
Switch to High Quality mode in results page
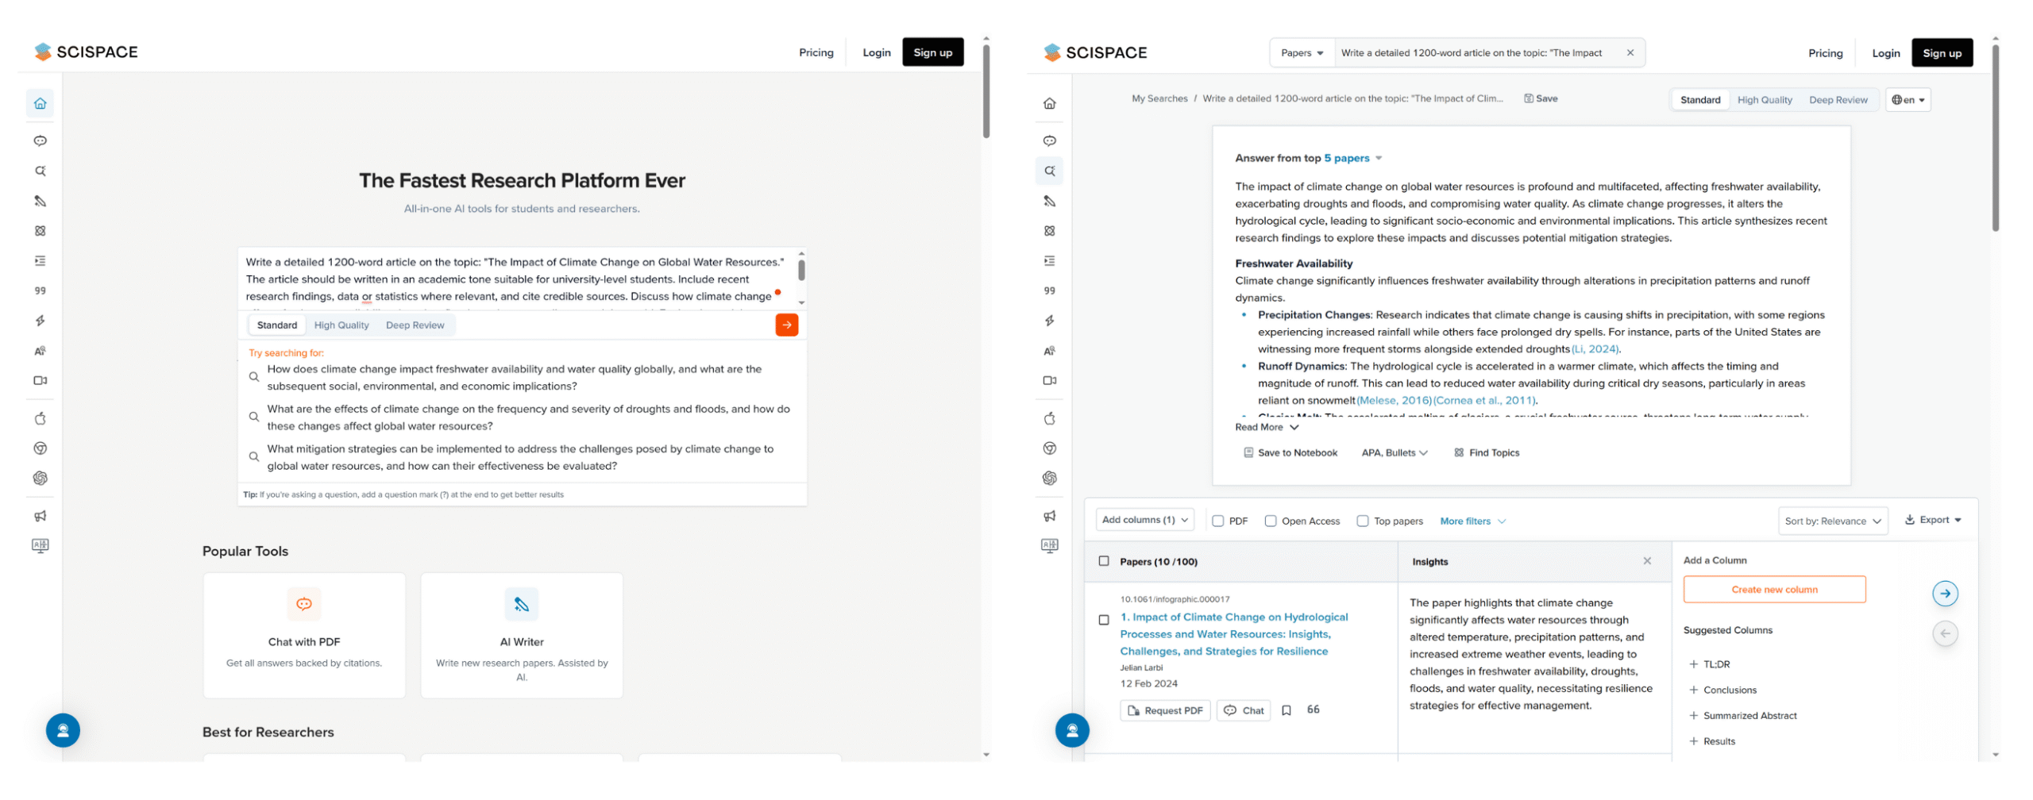(x=1763, y=100)
